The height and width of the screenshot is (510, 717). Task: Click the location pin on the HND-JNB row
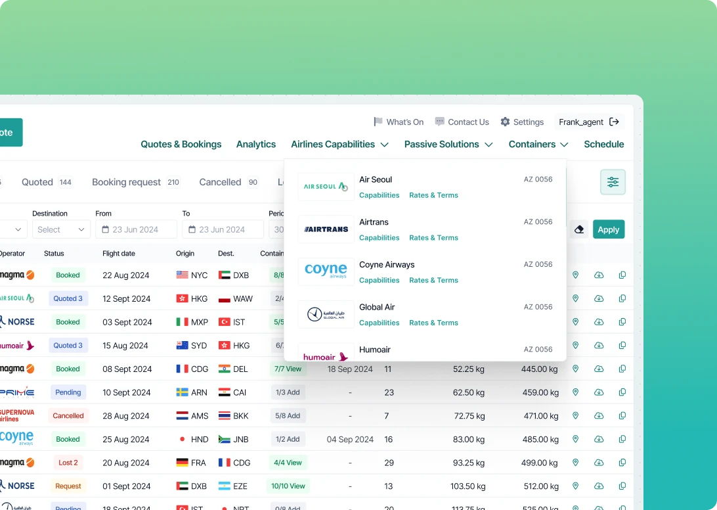pyautogui.click(x=575, y=439)
